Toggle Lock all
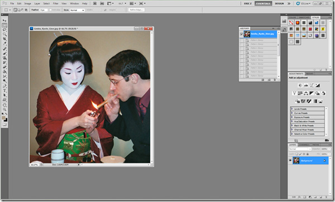Screen dimensions: 335x202 coord(308,154)
